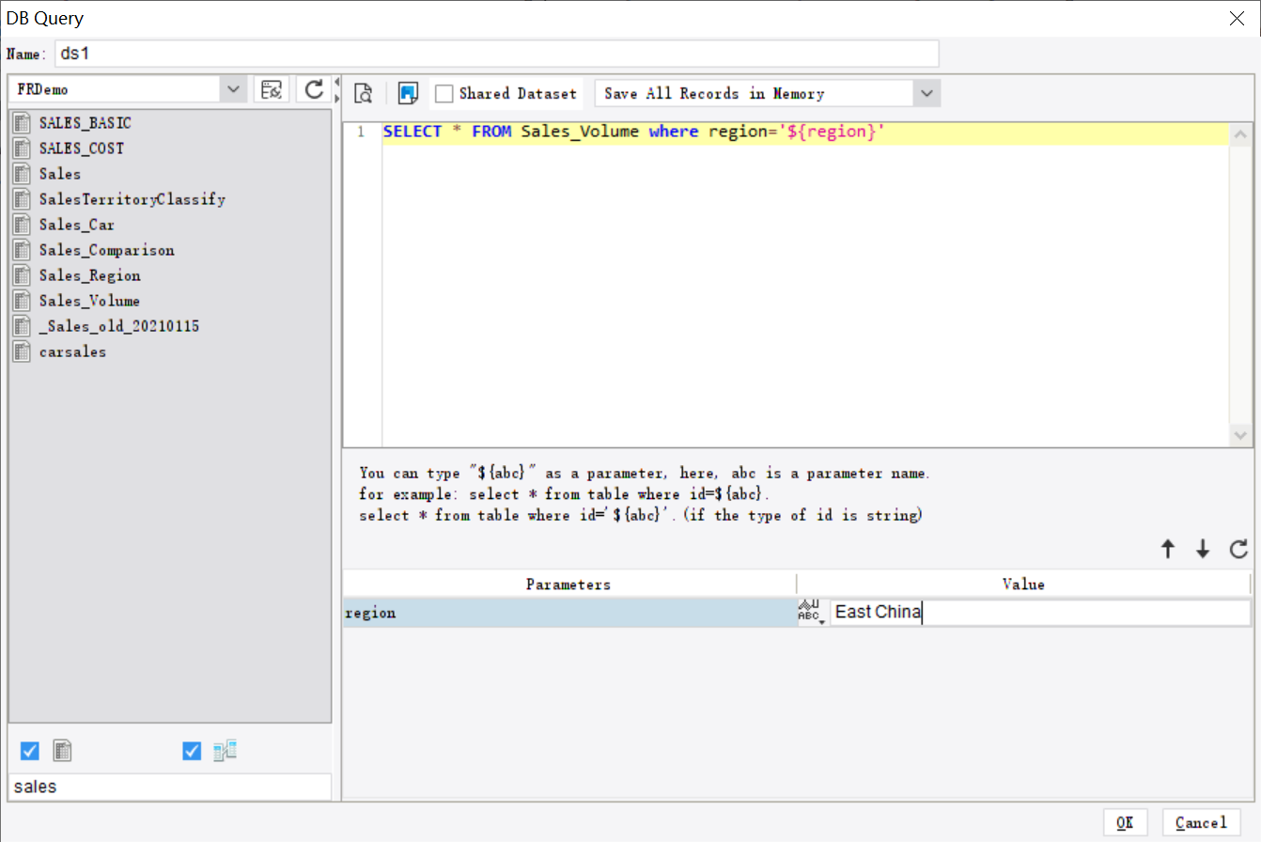Click the Parameters column header
The width and height of the screenshot is (1261, 842).
(x=569, y=584)
